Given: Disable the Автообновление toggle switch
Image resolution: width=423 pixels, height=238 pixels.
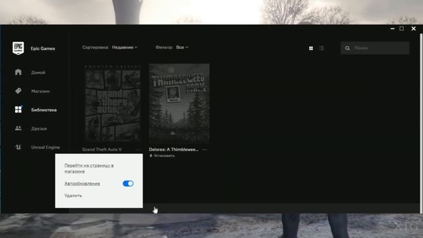Looking at the screenshot, I should point(128,184).
